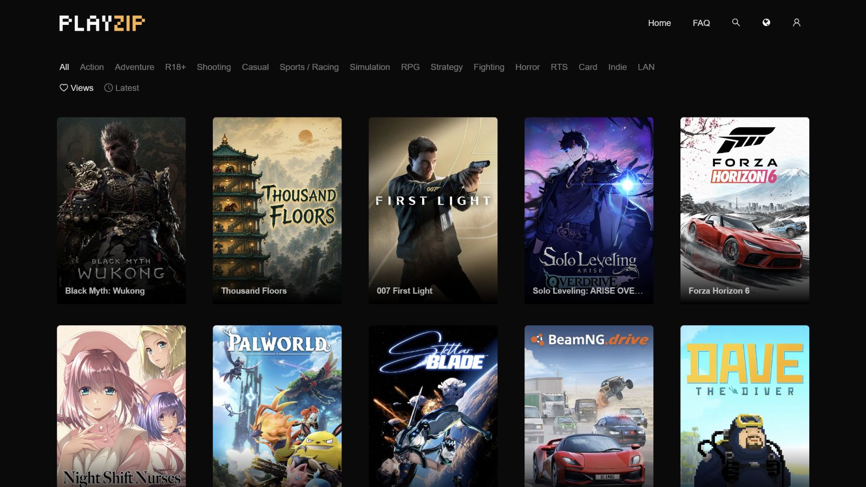Filter by RTS category
This screenshot has height=487, width=866.
point(559,67)
